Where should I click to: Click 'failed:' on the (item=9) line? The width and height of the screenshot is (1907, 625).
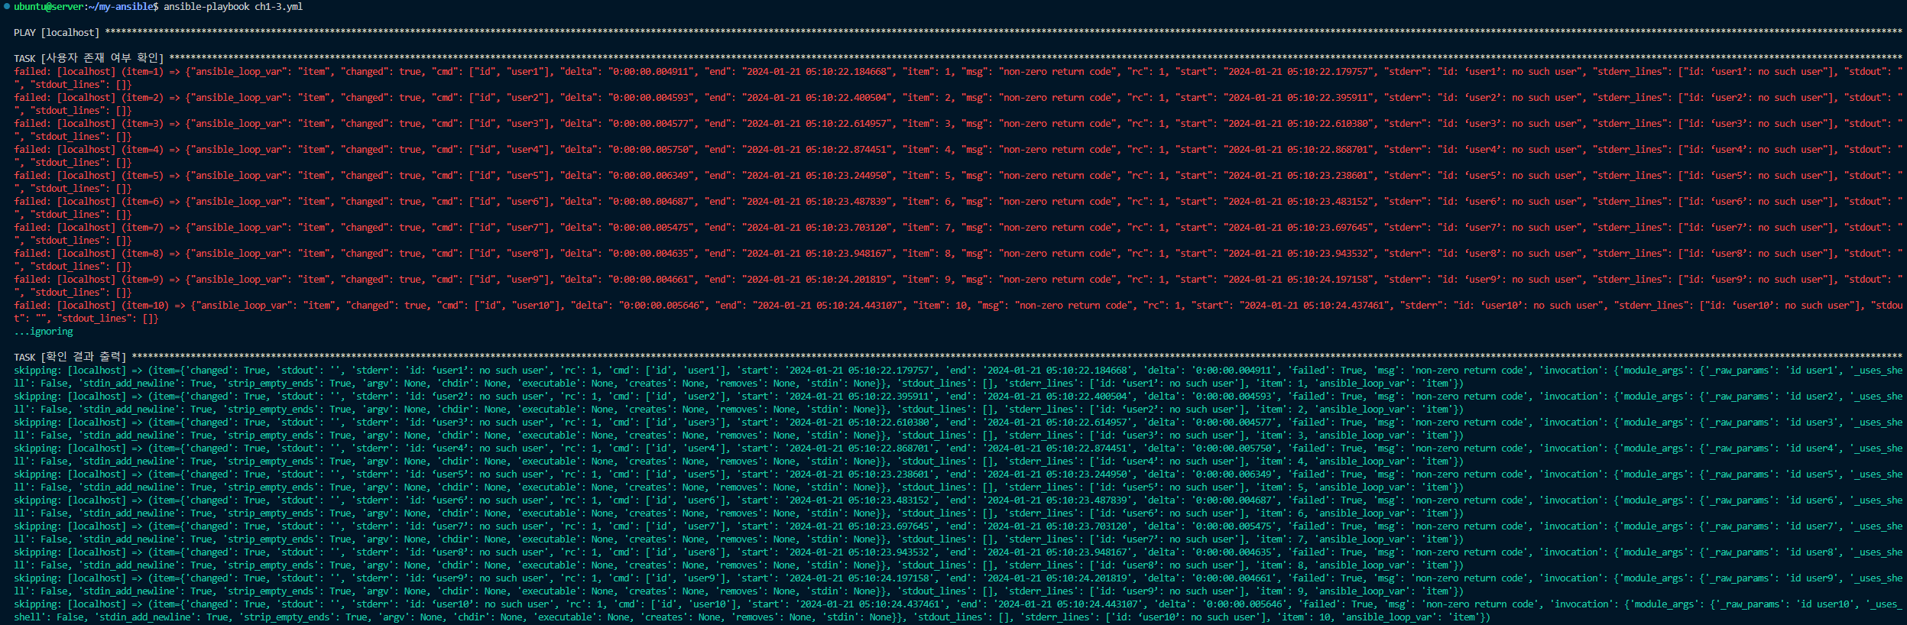[x=33, y=279]
